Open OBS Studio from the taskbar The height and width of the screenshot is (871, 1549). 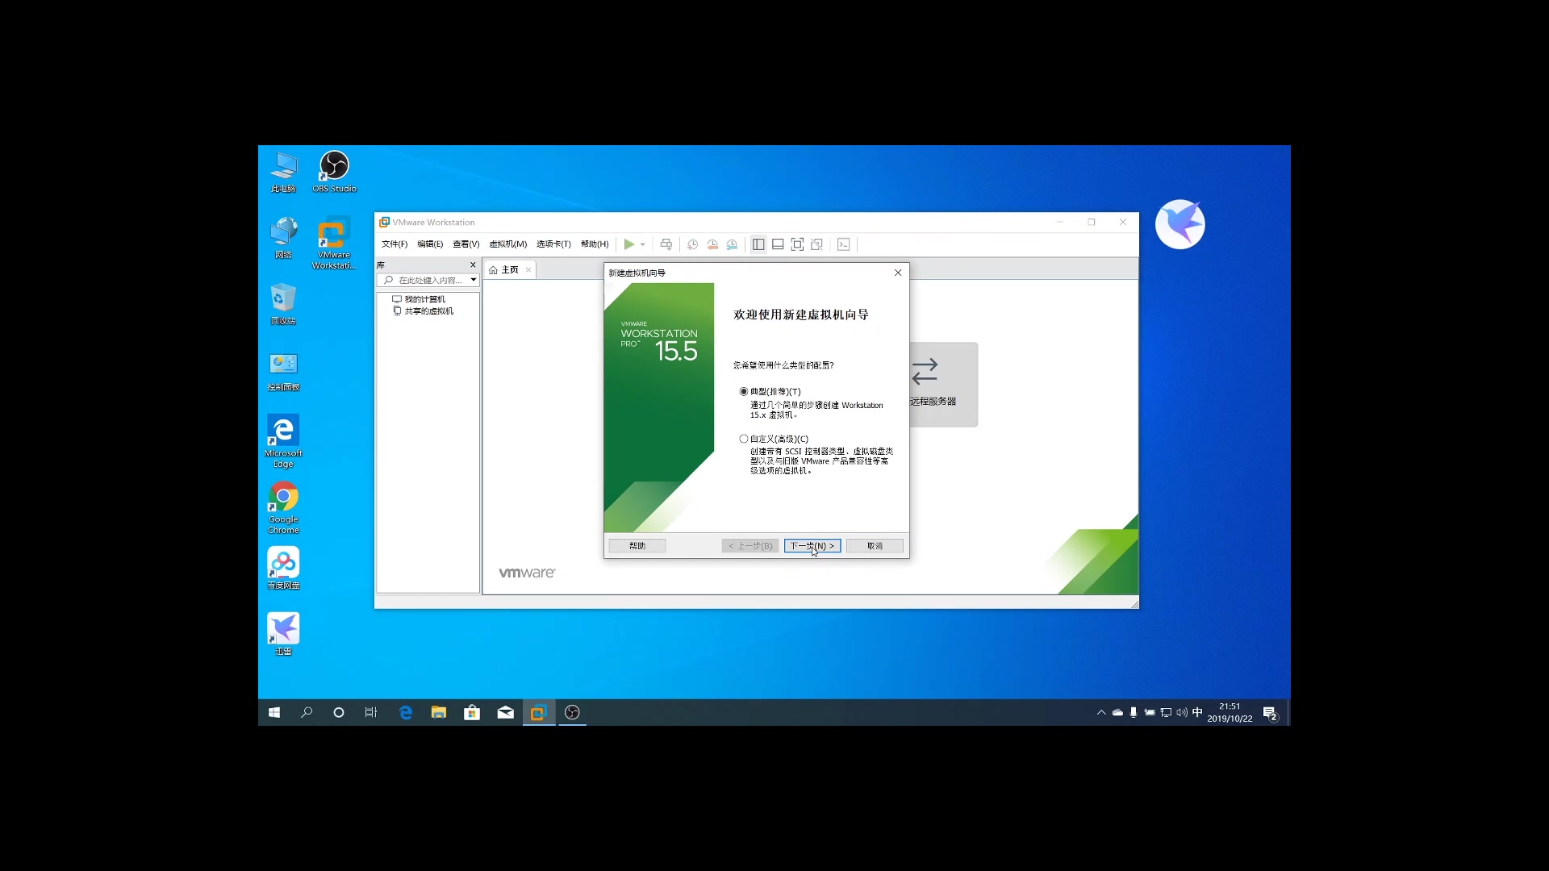click(572, 712)
